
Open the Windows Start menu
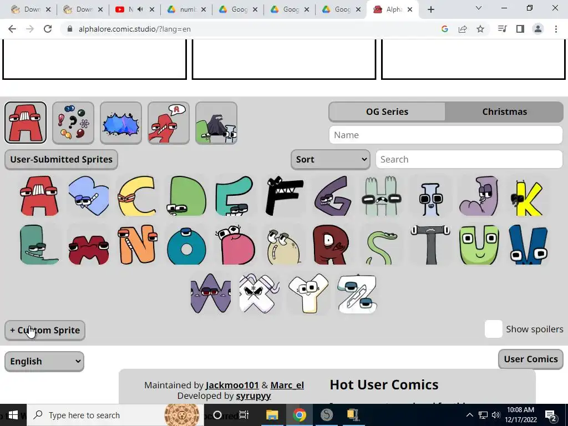tap(13, 415)
